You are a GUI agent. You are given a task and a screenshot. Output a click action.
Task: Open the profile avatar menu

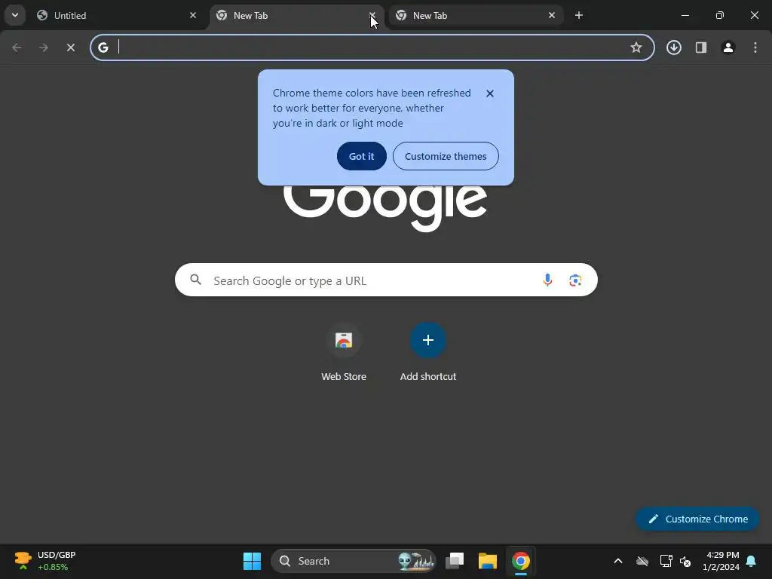728,47
